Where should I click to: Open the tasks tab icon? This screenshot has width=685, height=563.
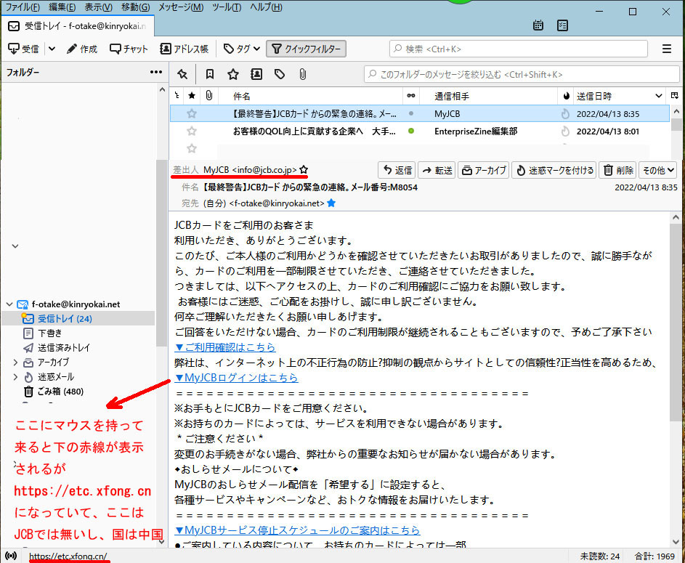tap(563, 25)
